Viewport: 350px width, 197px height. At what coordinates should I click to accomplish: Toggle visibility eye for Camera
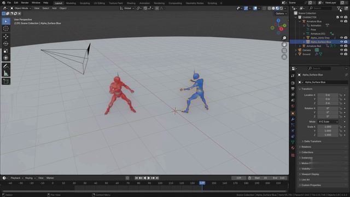(341, 50)
